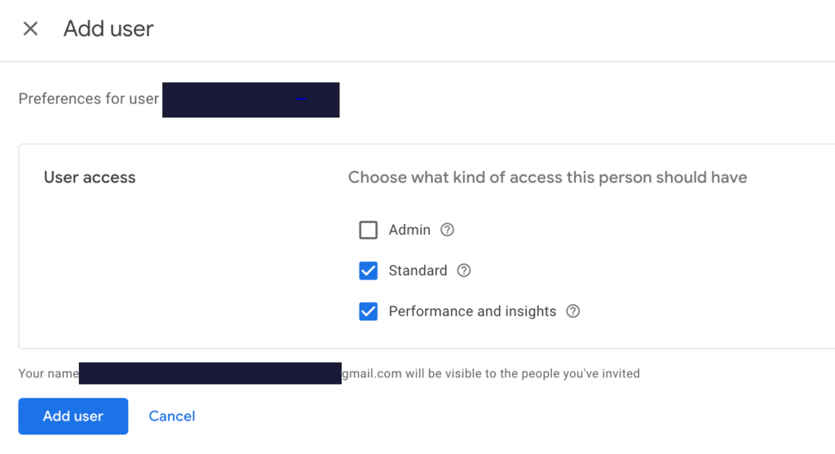Click the User access section heading
The width and height of the screenshot is (835, 454).
tap(90, 177)
